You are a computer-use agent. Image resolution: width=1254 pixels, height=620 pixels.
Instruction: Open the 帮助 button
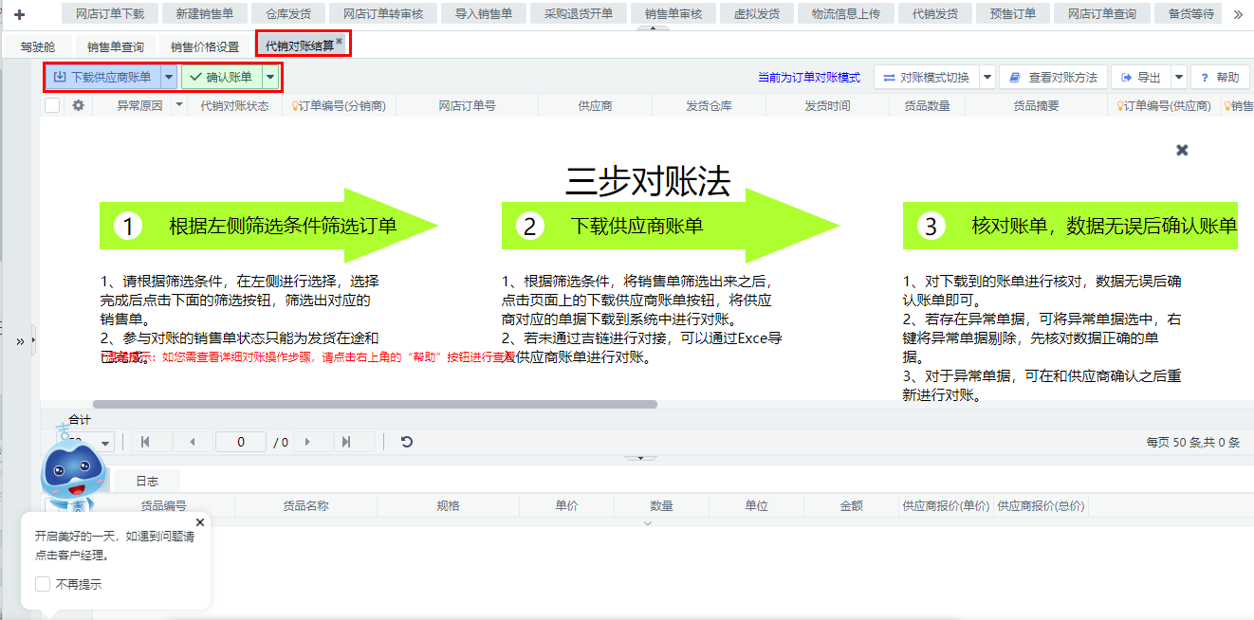(1220, 77)
